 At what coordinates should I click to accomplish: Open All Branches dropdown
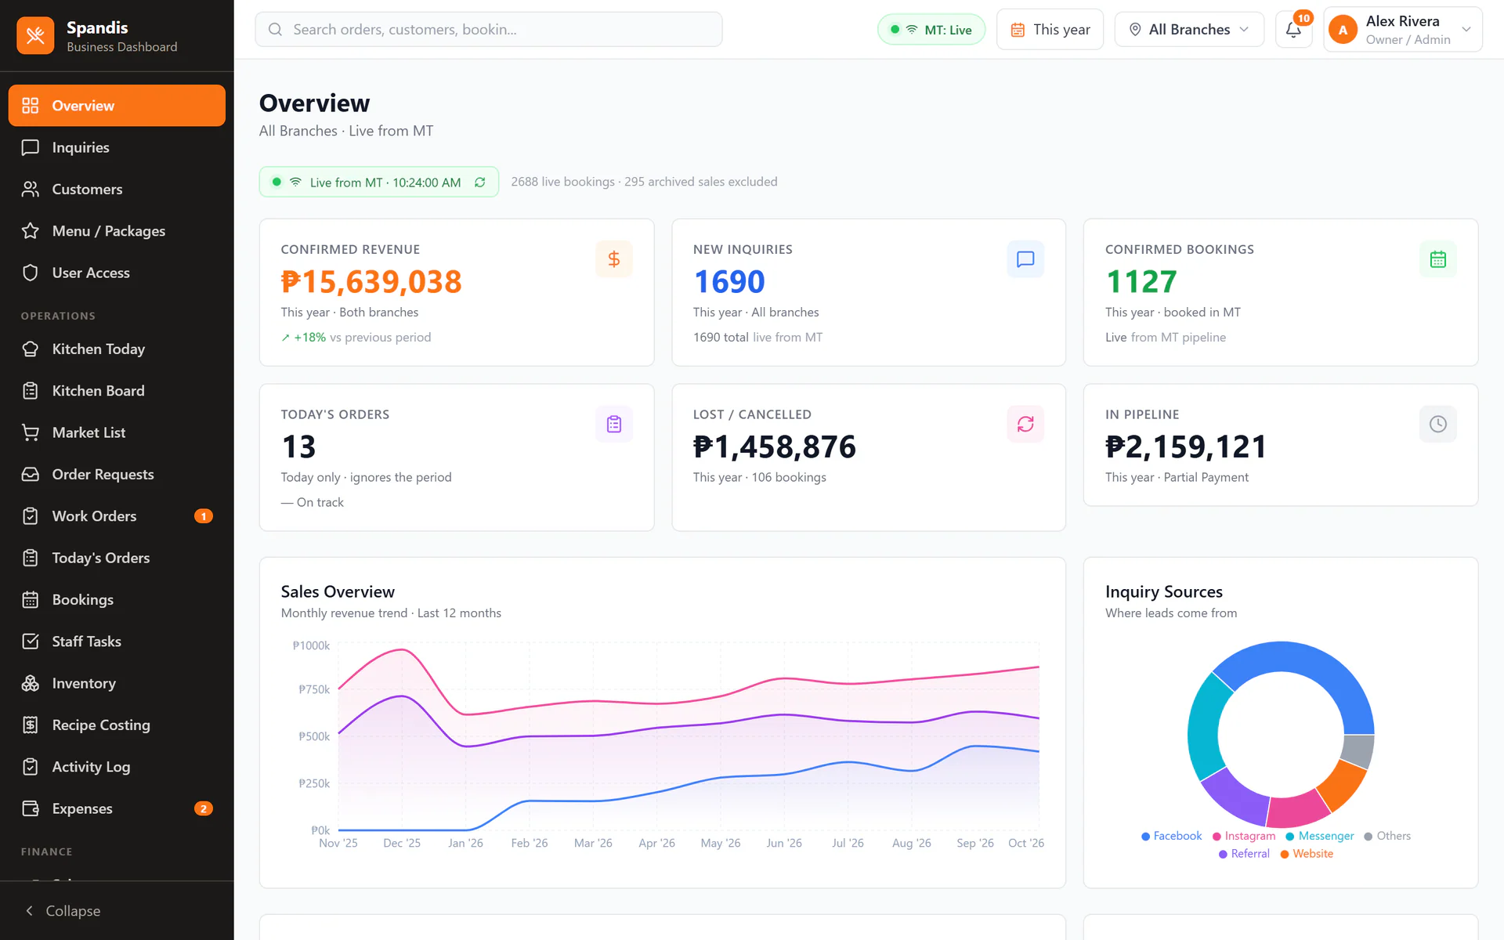(x=1189, y=30)
